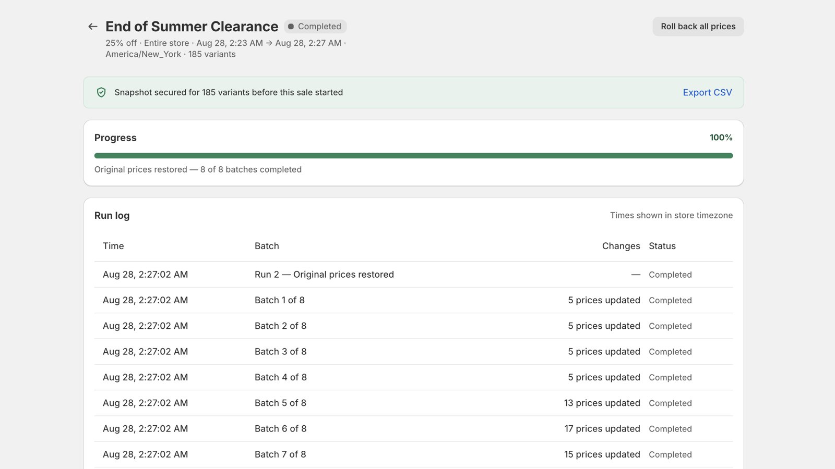This screenshot has width=835, height=469.
Task: Click the 100% progress value
Action: 721,138
